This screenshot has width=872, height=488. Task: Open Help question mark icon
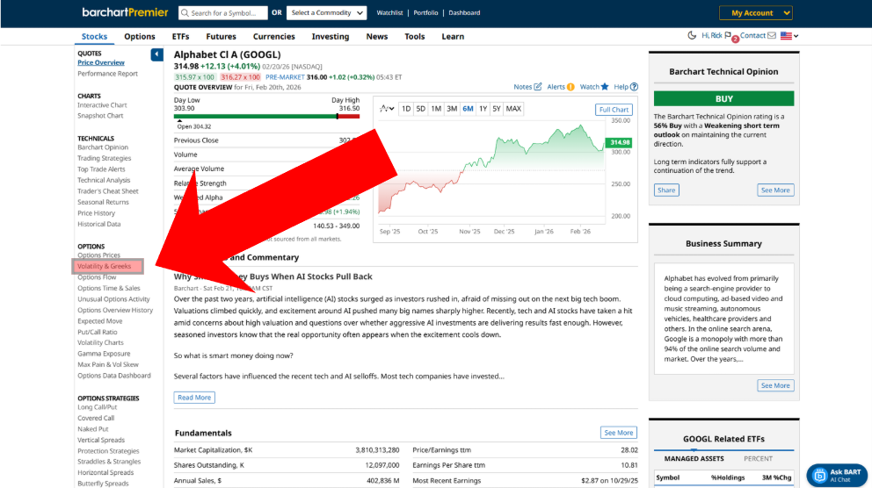coord(634,87)
